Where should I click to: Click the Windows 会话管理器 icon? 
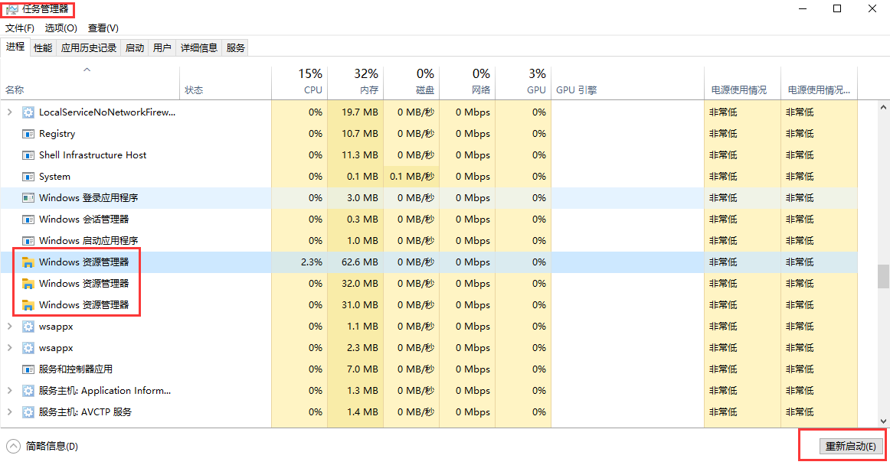28,219
